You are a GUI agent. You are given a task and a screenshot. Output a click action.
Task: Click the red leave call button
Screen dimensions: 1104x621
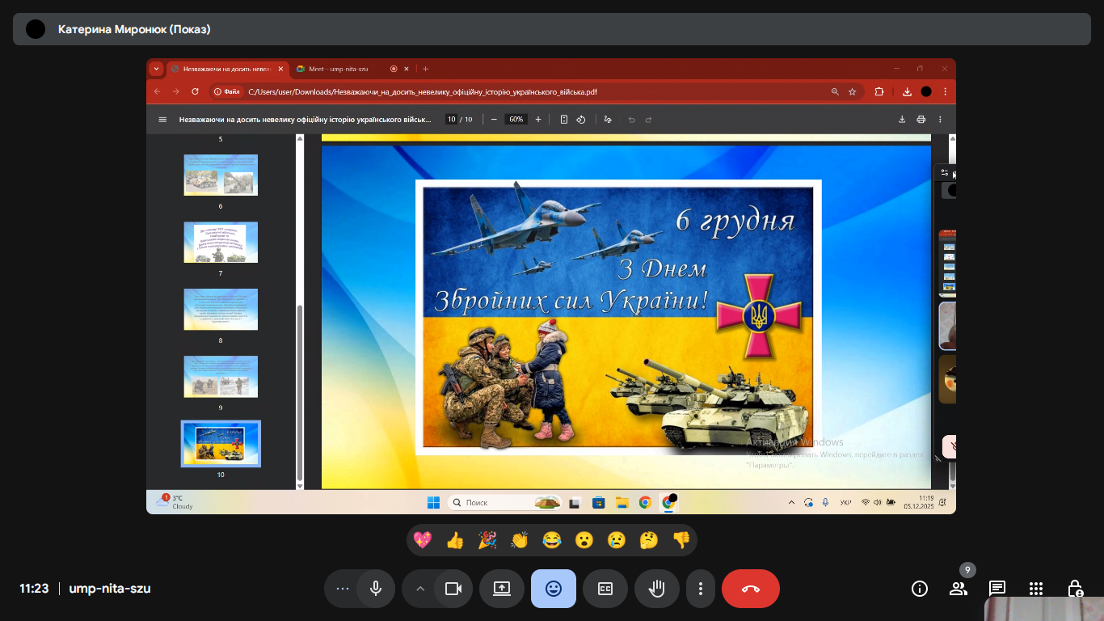coord(751,589)
